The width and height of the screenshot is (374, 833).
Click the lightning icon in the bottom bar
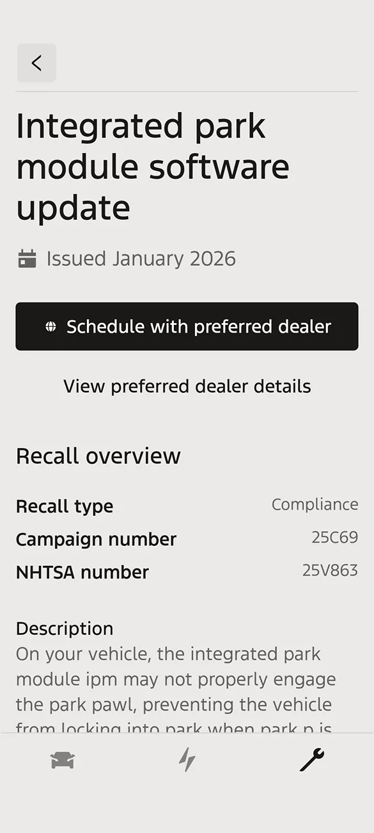tap(187, 759)
